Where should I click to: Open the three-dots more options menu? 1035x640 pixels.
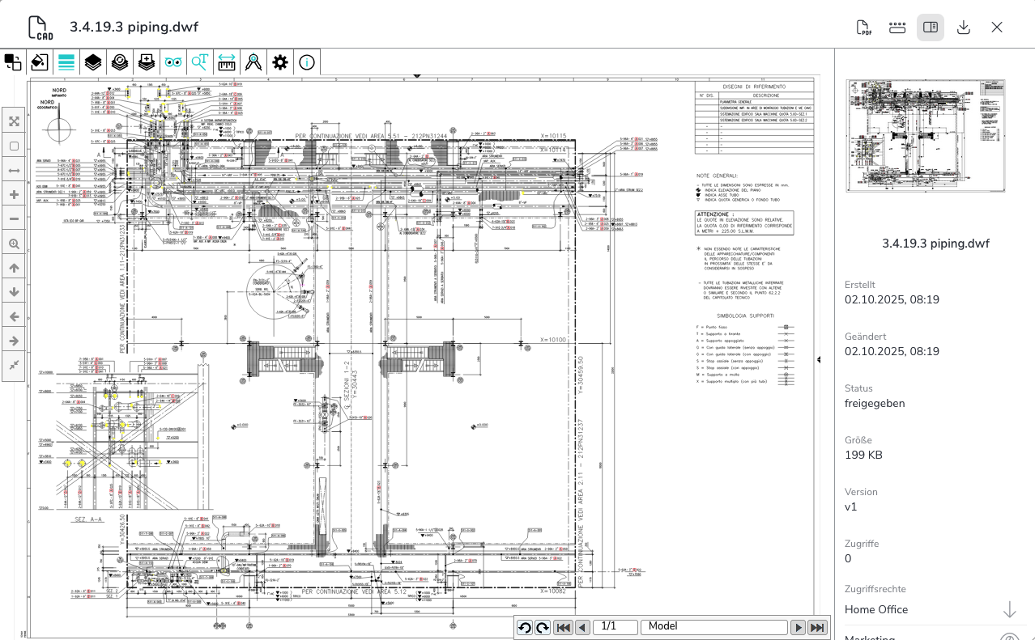coord(897,28)
